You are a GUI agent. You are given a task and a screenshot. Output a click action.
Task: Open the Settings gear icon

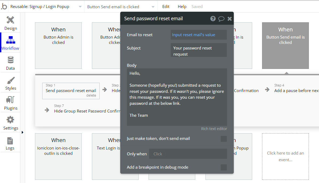click(x=10, y=120)
